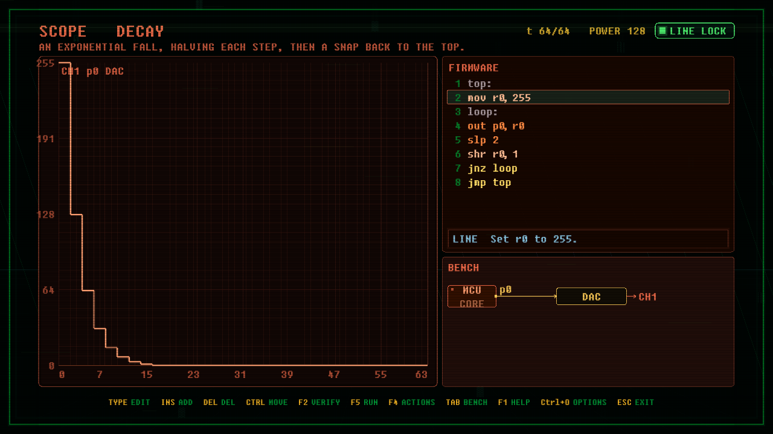Select firmware line 'mov r0, 255'
The image size is (773, 434).
click(x=588, y=97)
